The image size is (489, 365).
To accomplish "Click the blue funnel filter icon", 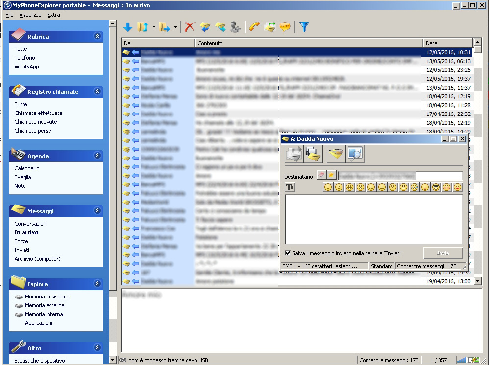I will click(304, 27).
